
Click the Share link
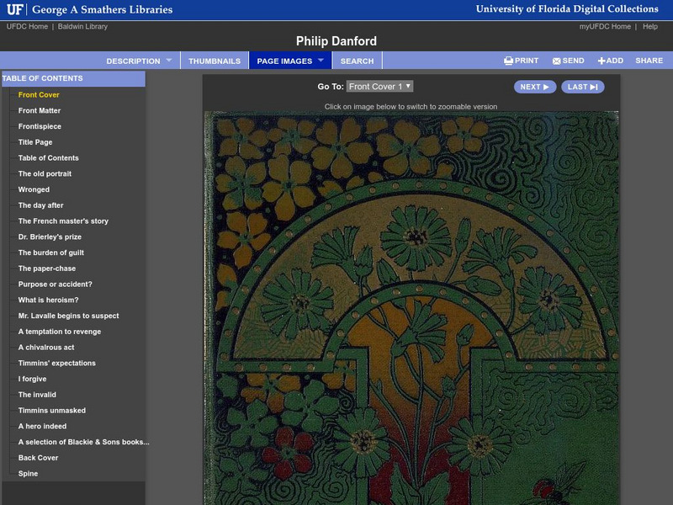point(649,61)
